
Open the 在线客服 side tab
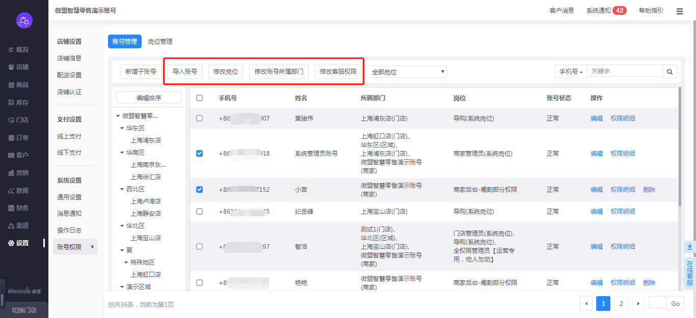[x=690, y=274]
